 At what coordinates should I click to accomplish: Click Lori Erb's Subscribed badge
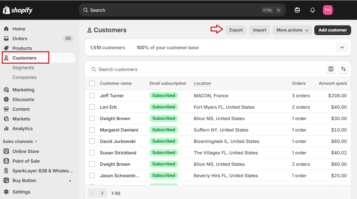163,107
